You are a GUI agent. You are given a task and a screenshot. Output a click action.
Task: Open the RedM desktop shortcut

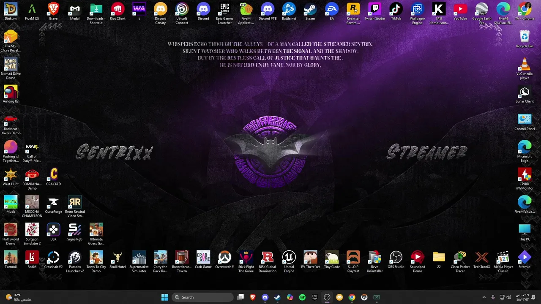[x=32, y=260]
